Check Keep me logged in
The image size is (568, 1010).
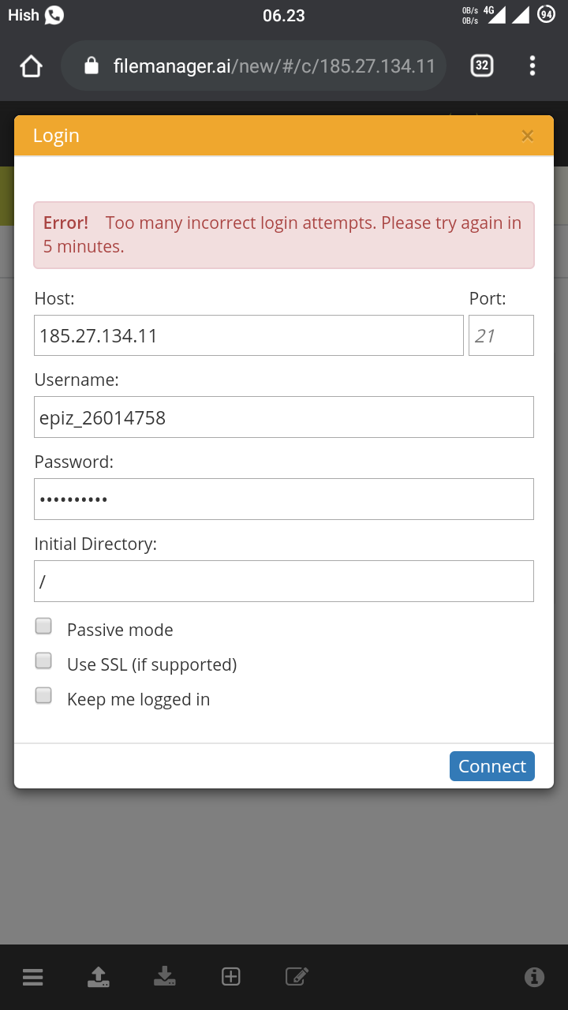click(x=43, y=695)
